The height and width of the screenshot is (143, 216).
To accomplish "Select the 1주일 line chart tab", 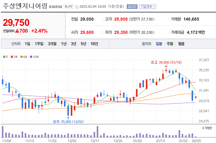I will pos(39,44).
